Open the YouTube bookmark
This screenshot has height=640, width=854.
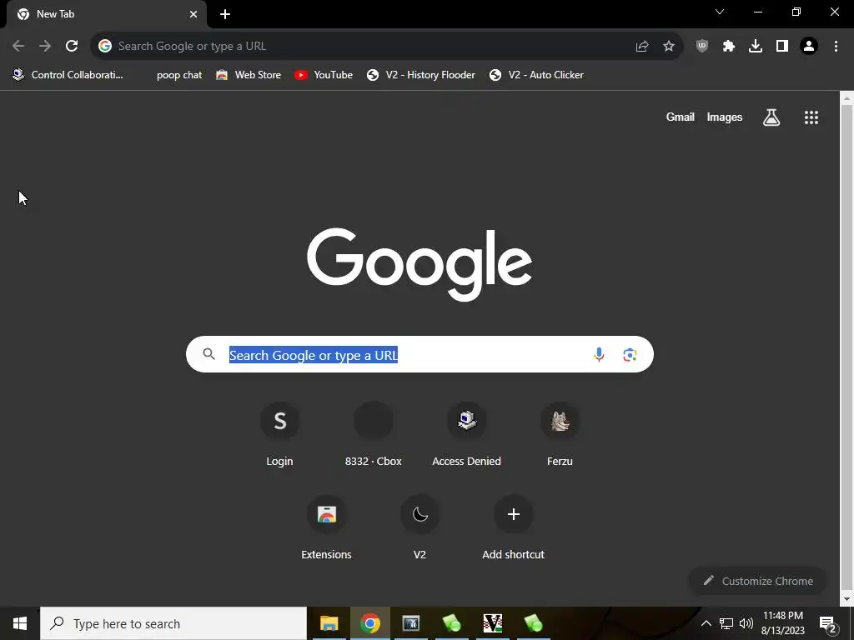324,75
